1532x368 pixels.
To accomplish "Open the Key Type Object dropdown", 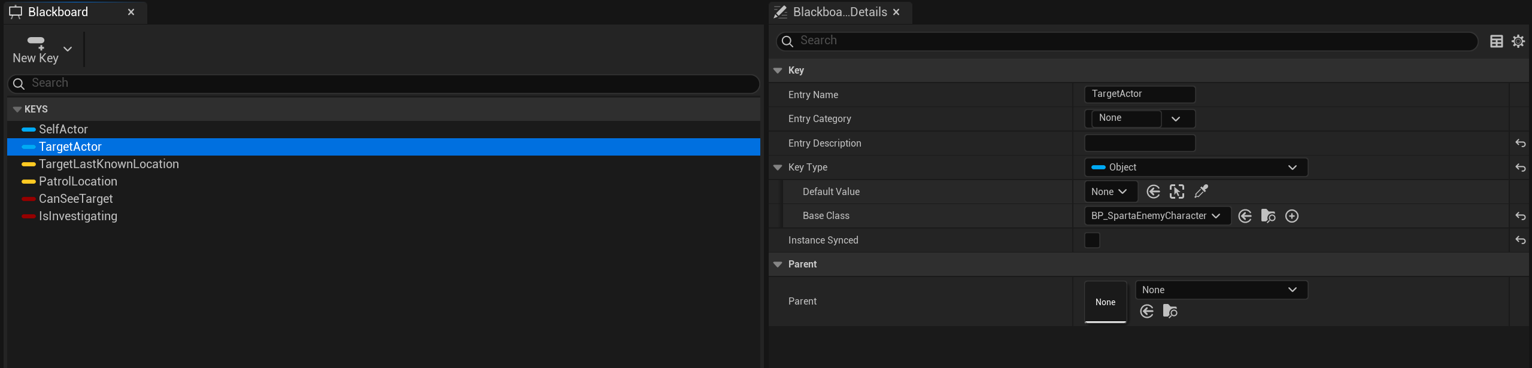I will 1196,168.
